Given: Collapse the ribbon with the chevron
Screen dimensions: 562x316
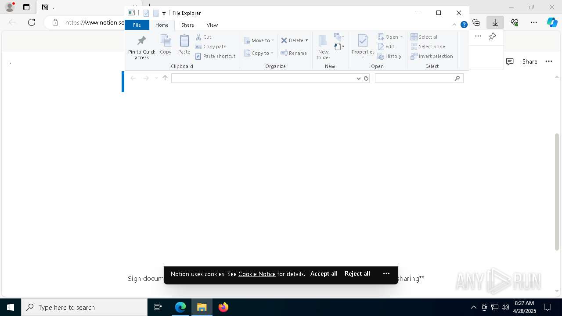Looking at the screenshot, I should coord(454,25).
